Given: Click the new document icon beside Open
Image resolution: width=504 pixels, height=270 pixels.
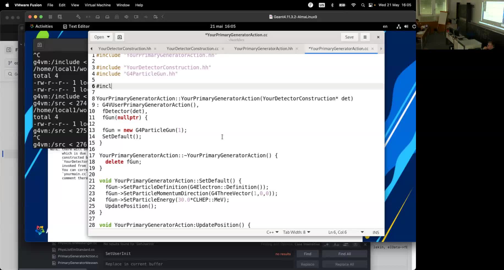Looking at the screenshot, I should point(120,37).
